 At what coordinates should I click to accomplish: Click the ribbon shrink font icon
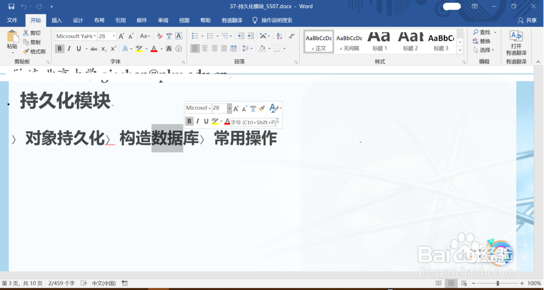coord(131,36)
